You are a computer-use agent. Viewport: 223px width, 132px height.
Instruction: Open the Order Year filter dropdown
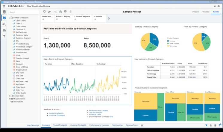[x=48, y=19]
